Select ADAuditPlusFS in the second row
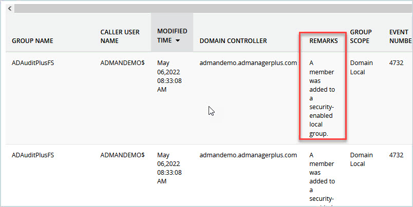The width and height of the screenshot is (413, 207). 33,155
